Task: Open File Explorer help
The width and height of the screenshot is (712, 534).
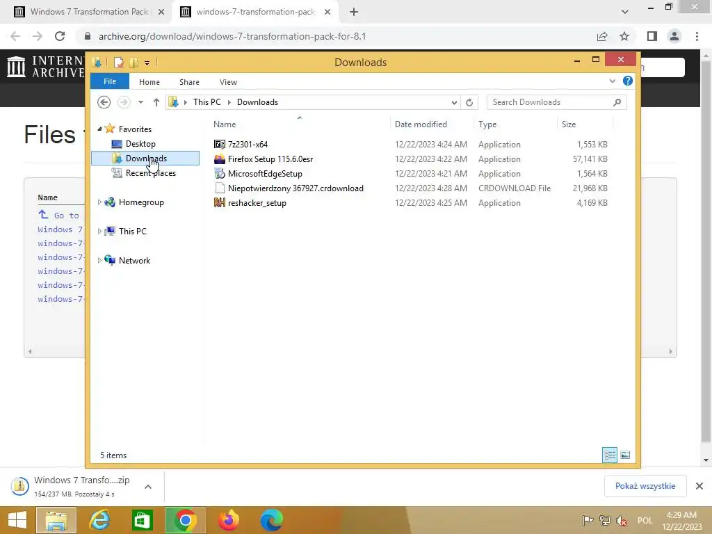Action: tap(628, 81)
